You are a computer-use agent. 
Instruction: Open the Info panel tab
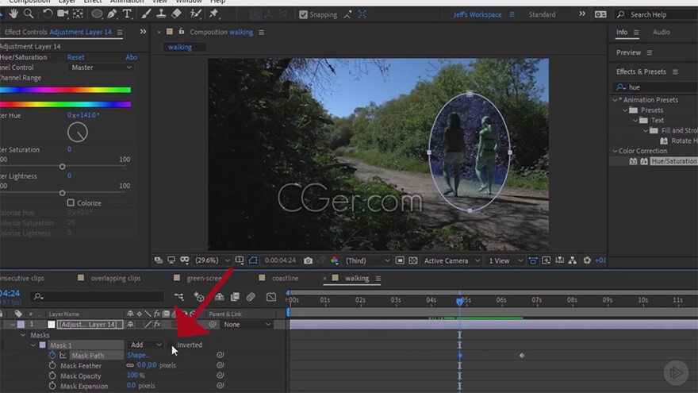(621, 32)
